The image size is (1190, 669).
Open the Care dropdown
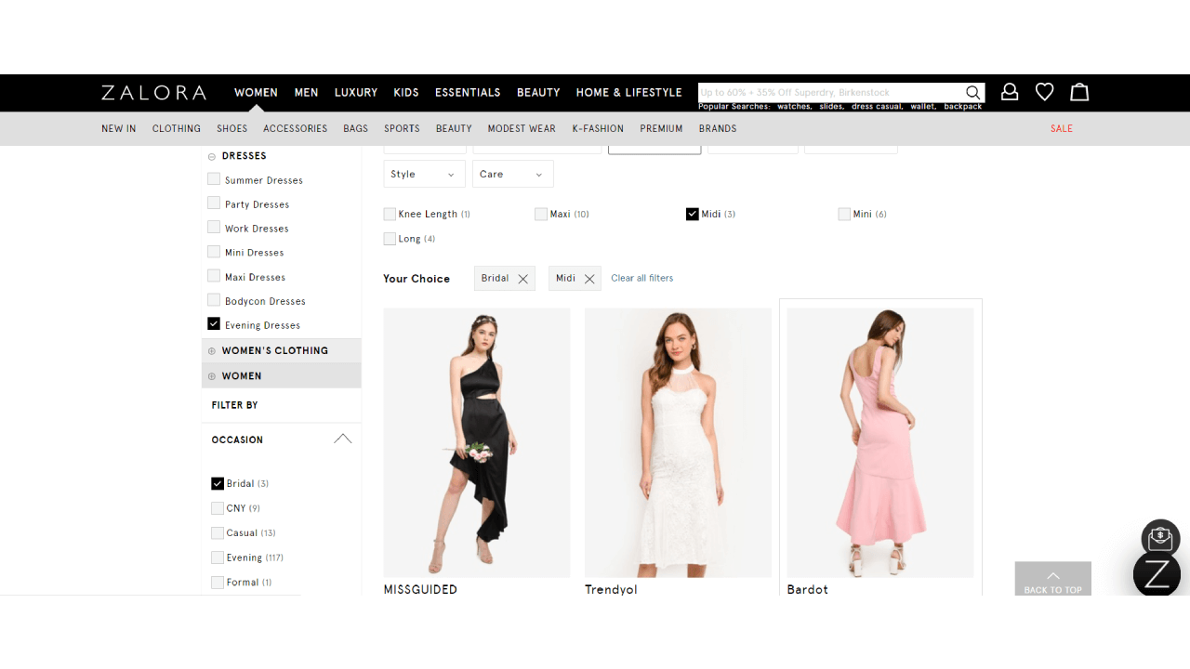point(512,174)
